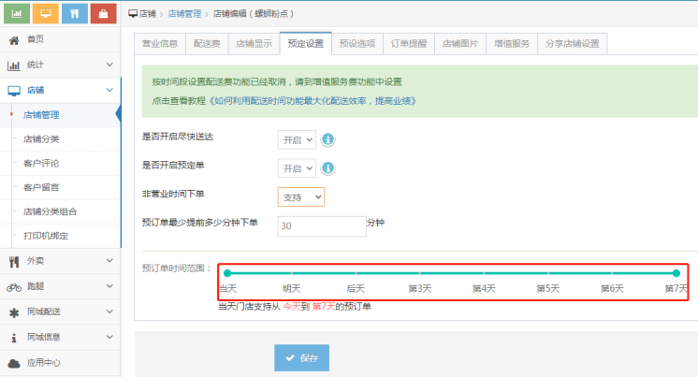Click the info icon beside 是否开启尽快送达
This screenshot has height=377, width=698.
click(x=328, y=140)
